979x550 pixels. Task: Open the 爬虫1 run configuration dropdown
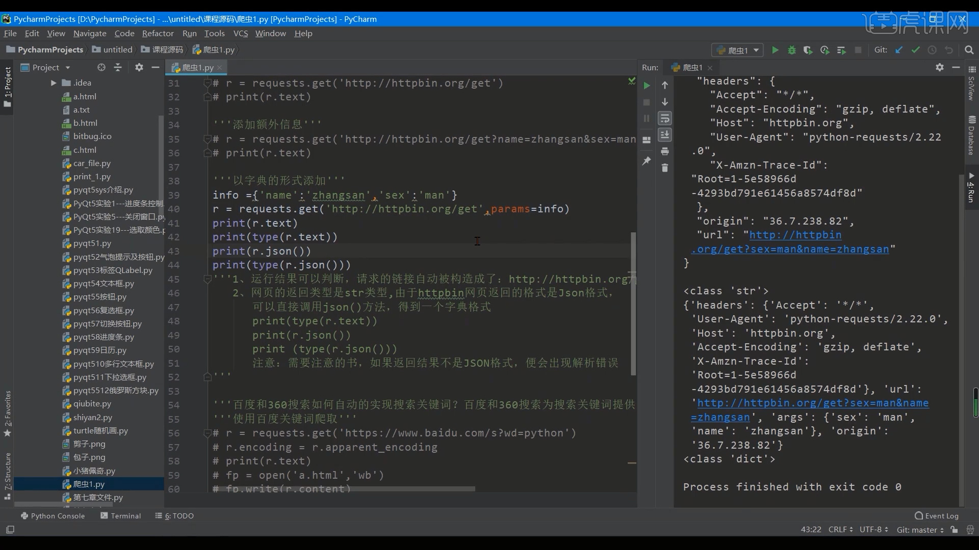click(x=738, y=50)
